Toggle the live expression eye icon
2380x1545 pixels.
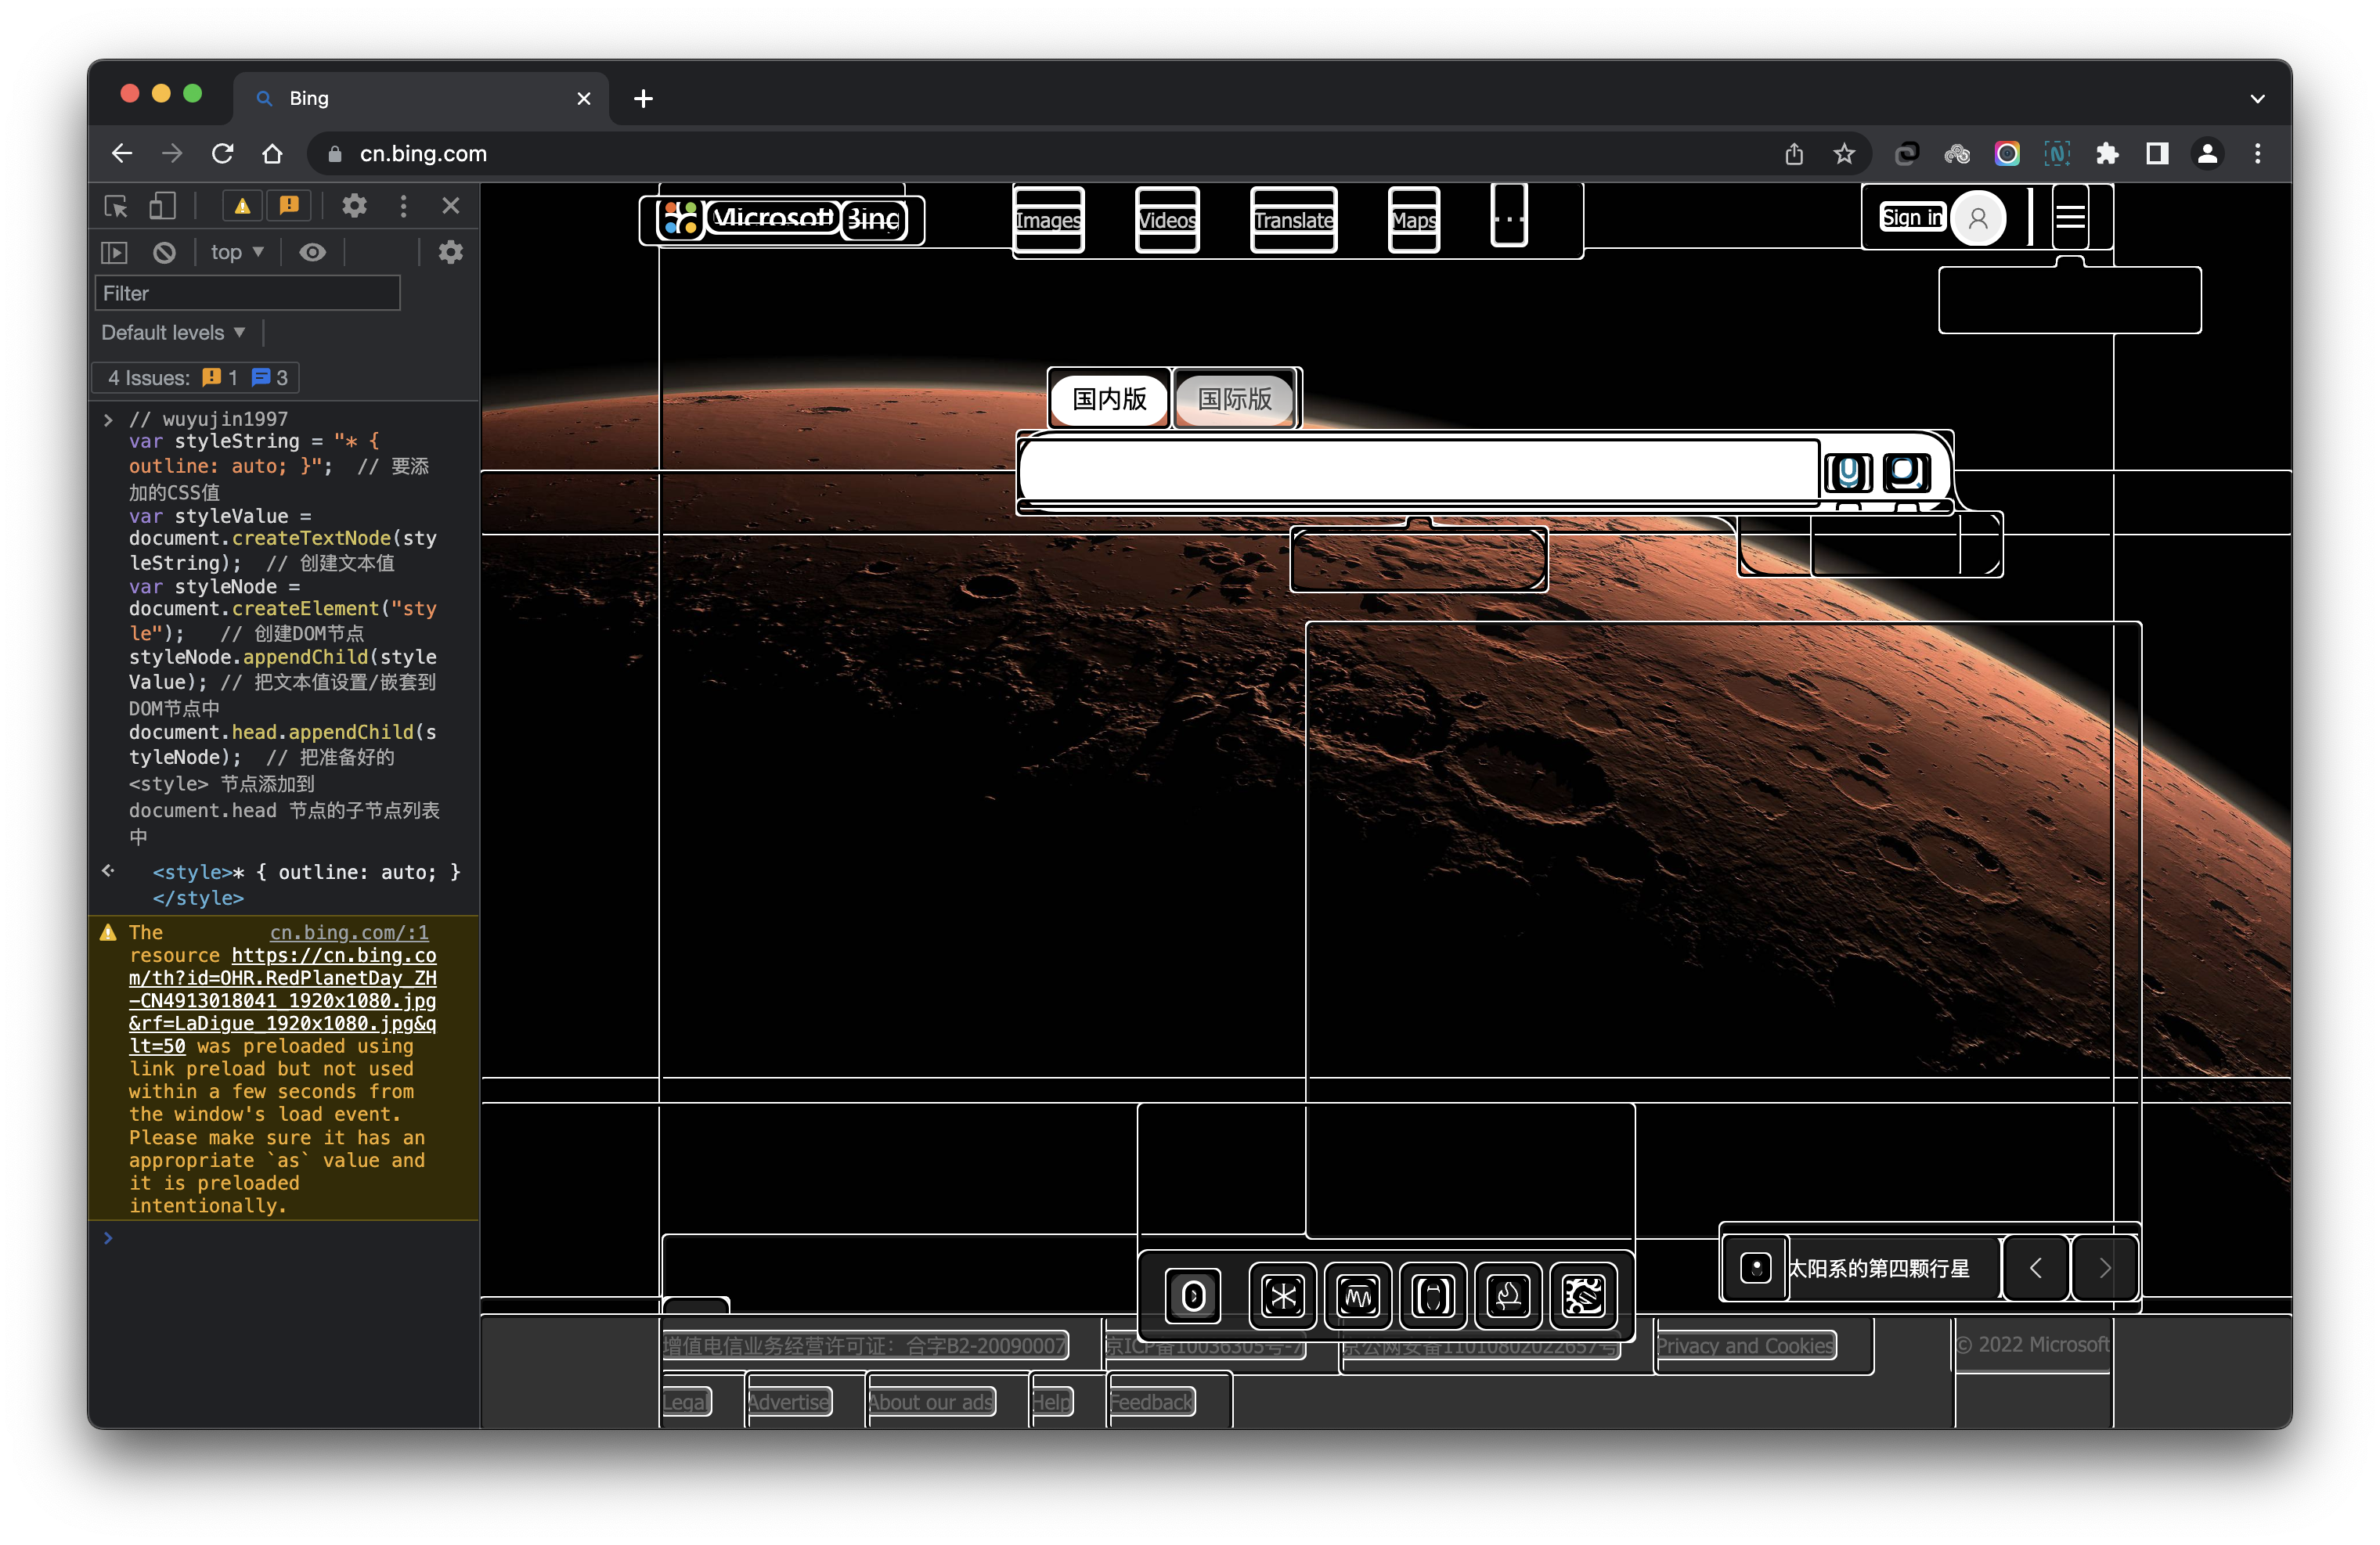[313, 253]
